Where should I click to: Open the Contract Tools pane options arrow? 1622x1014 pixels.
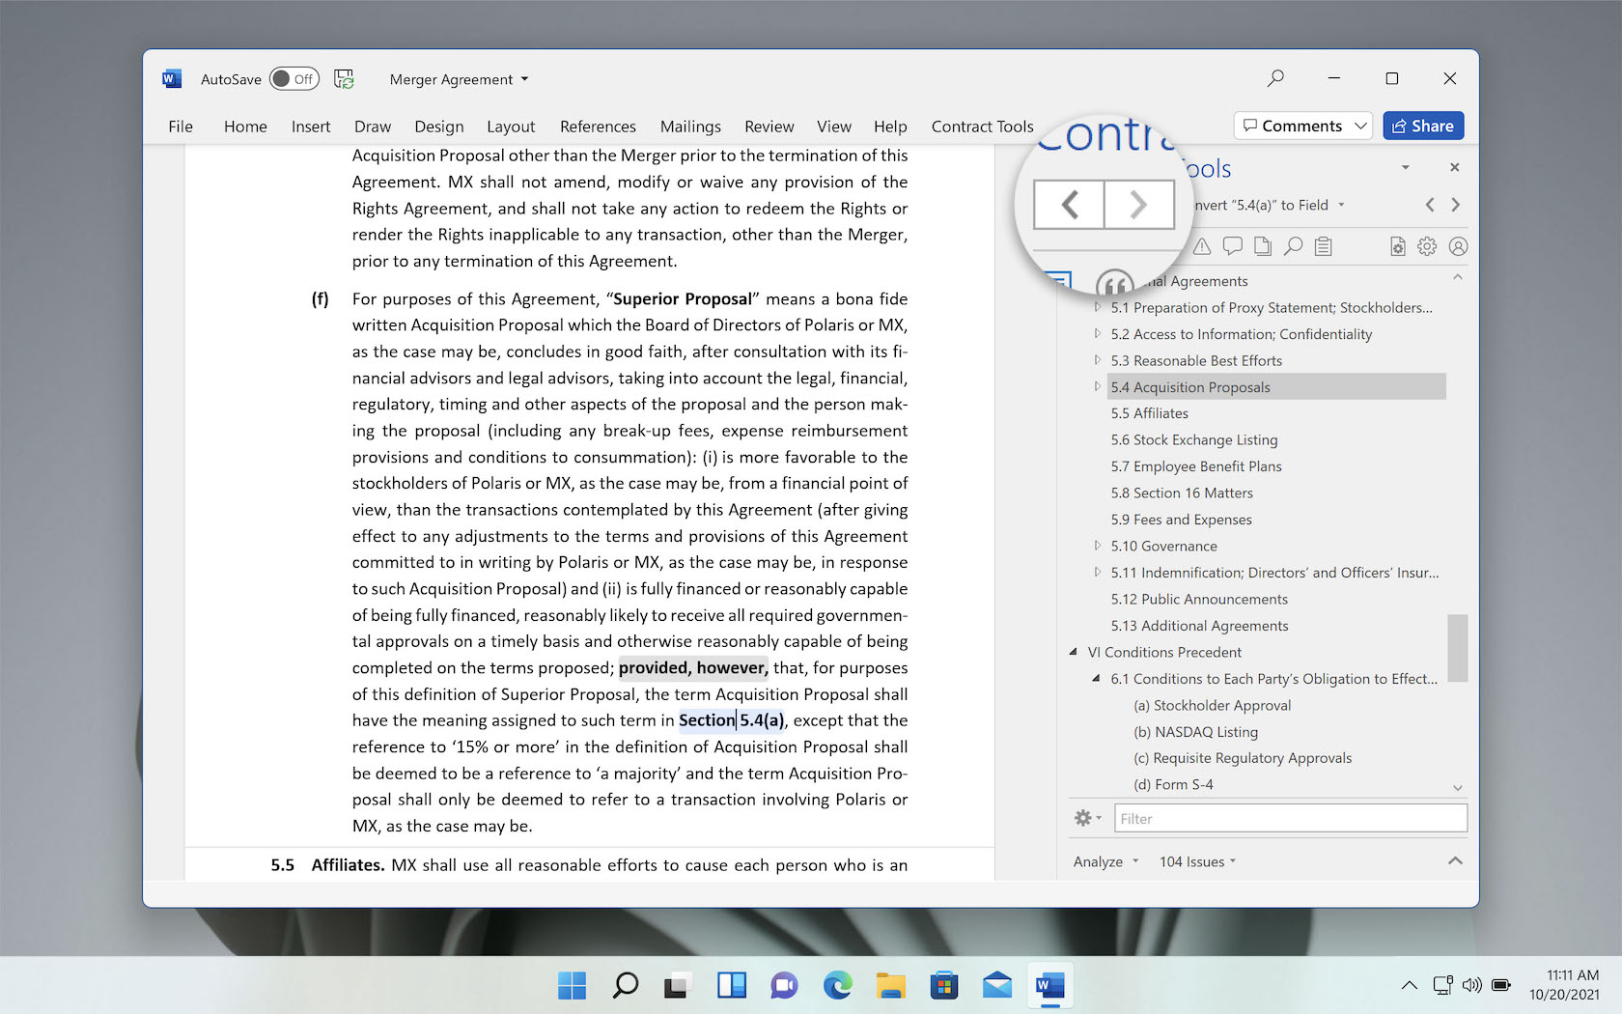pos(1406,167)
